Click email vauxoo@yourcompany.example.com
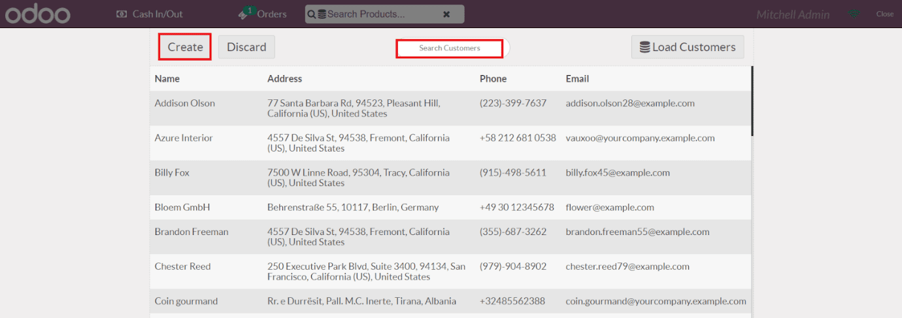Screen dimensions: 902x318 (641, 138)
